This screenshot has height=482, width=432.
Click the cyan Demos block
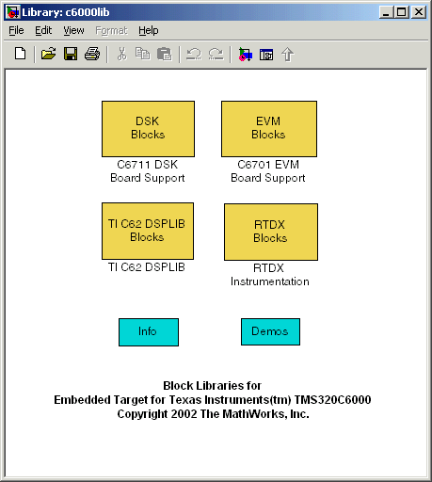coord(270,332)
